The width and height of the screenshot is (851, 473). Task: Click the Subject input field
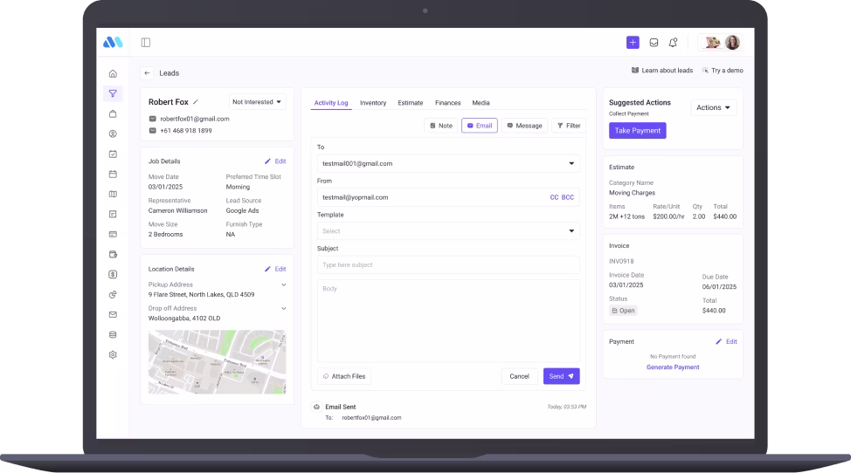tap(447, 264)
